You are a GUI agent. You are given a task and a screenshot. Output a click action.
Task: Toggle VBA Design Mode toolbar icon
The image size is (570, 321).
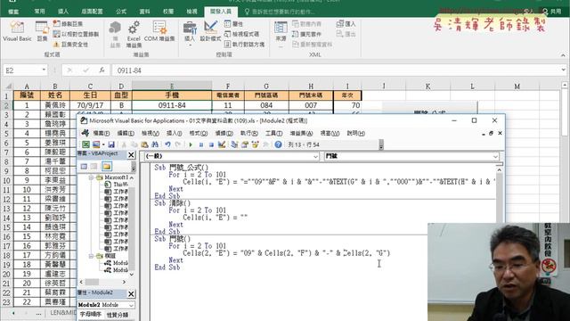222,144
